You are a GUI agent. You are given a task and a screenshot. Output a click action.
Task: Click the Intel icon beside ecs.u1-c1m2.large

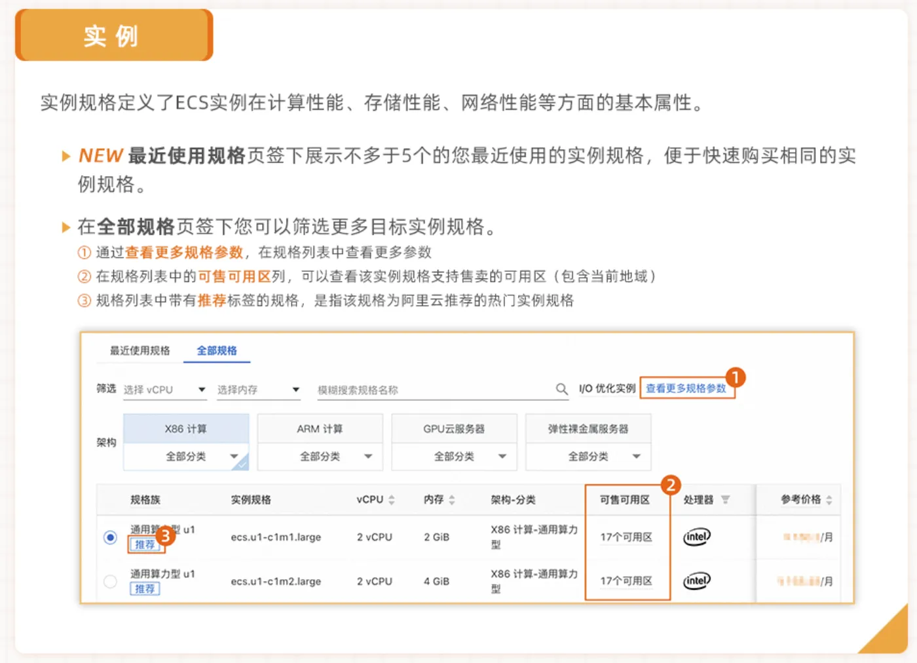pos(696,580)
